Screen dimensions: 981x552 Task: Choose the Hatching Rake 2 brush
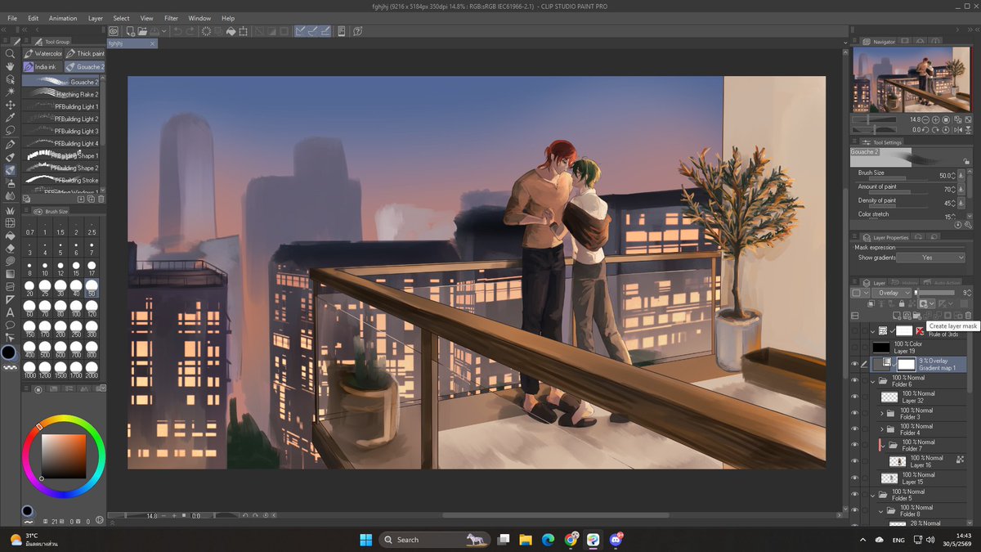click(61, 94)
